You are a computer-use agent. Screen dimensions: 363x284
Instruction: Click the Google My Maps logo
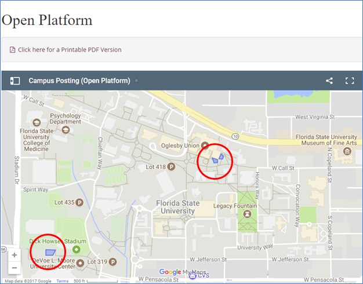click(179, 272)
